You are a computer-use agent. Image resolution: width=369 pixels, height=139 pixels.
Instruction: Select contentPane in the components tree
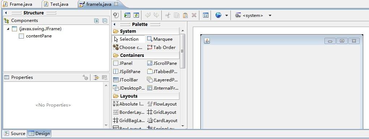(35, 36)
